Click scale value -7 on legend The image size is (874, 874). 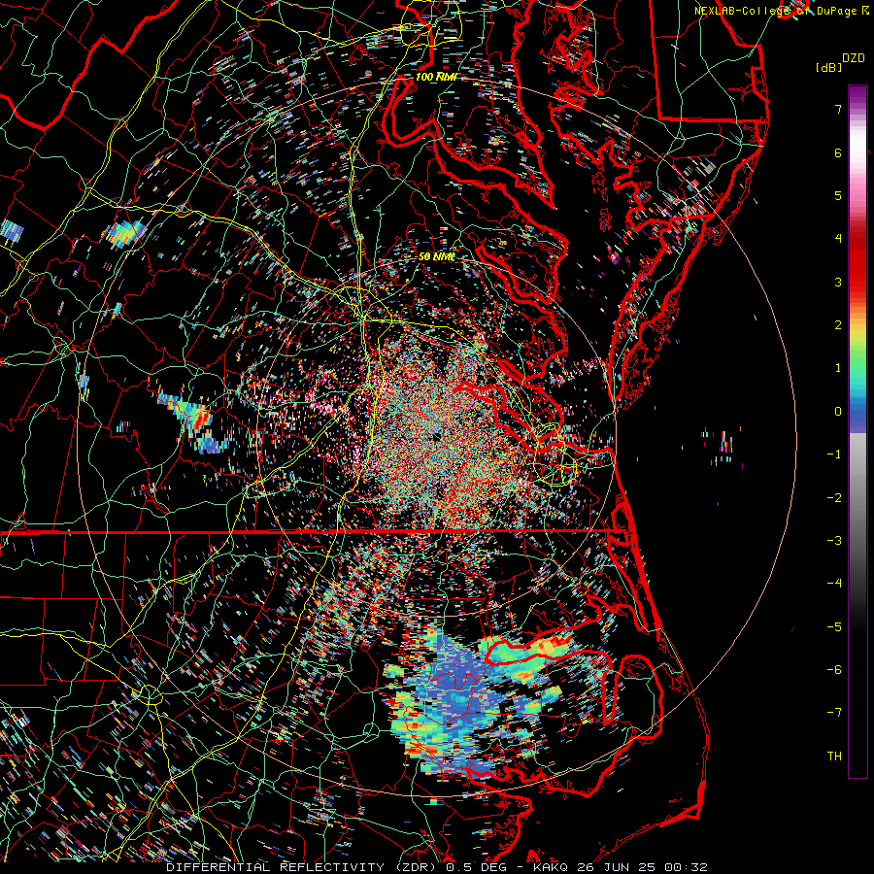834,713
